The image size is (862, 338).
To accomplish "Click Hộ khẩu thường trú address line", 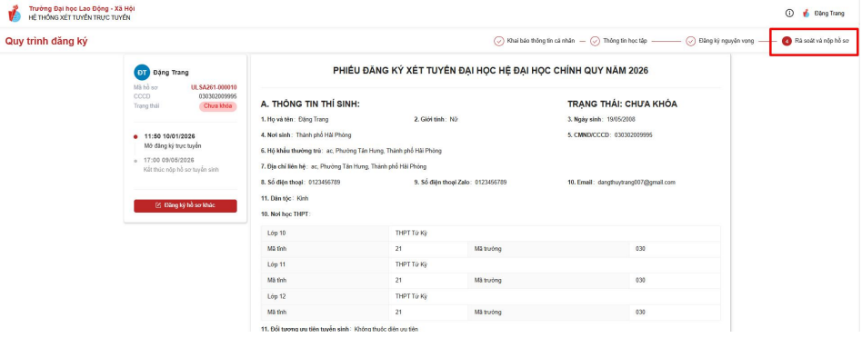I will 351,151.
